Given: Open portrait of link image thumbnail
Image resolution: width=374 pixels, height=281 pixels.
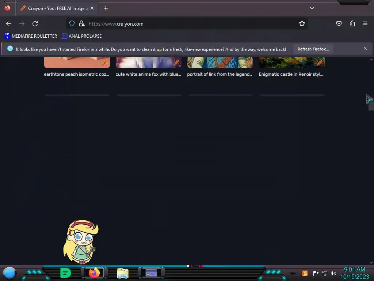Looking at the screenshot, I should [x=220, y=62].
